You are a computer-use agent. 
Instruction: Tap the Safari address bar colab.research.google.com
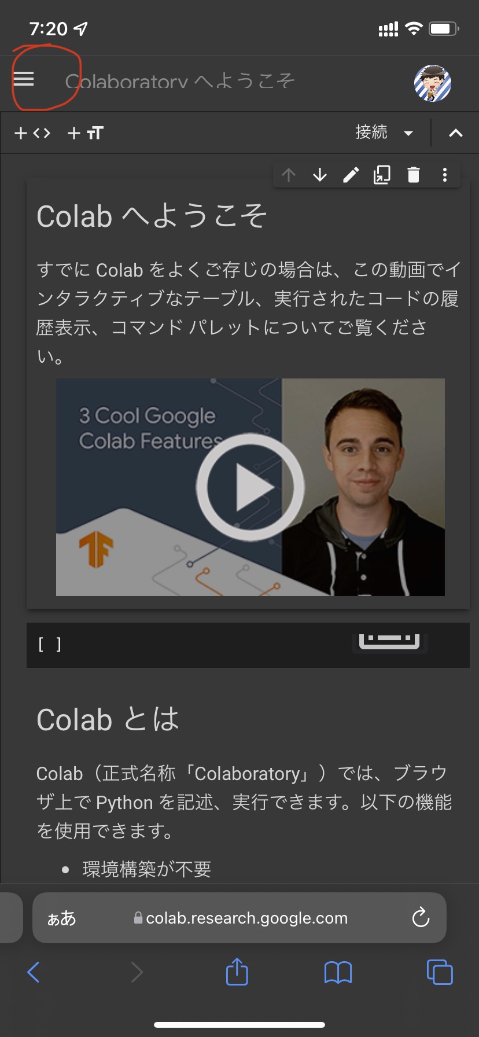point(241,918)
